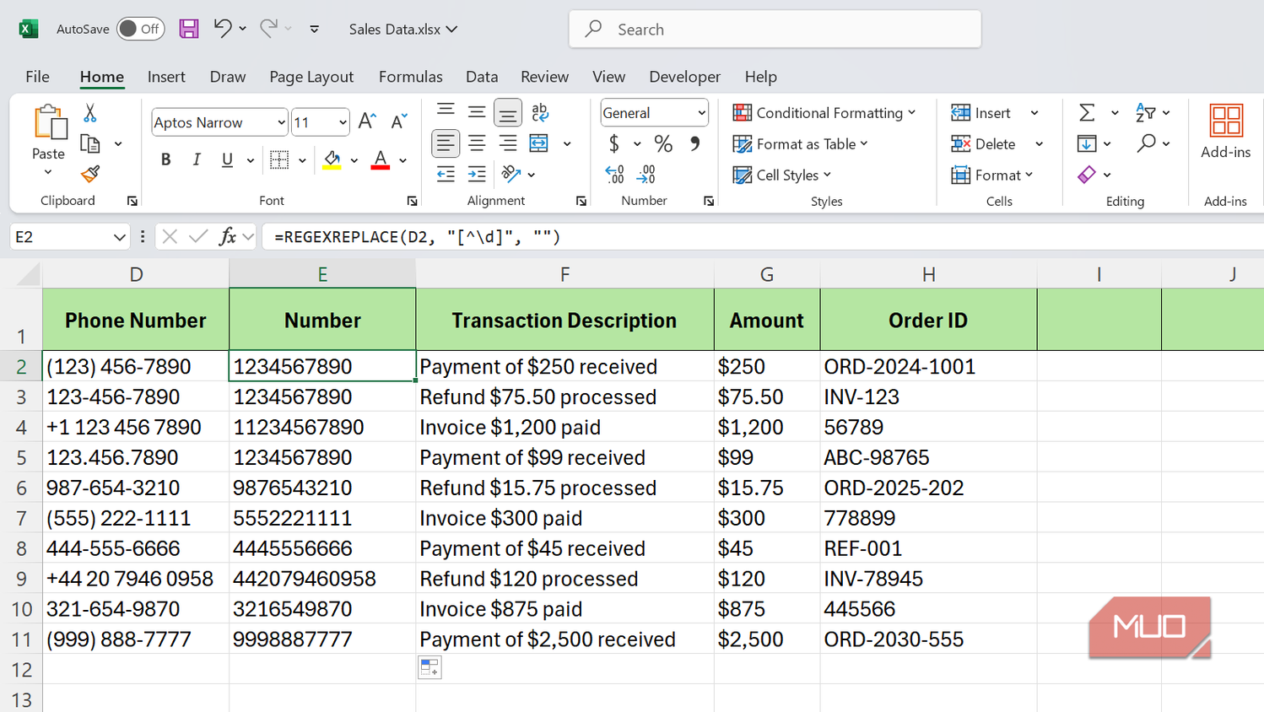Click the Save icon in title bar
Image resolution: width=1264 pixels, height=712 pixels.
coord(189,29)
